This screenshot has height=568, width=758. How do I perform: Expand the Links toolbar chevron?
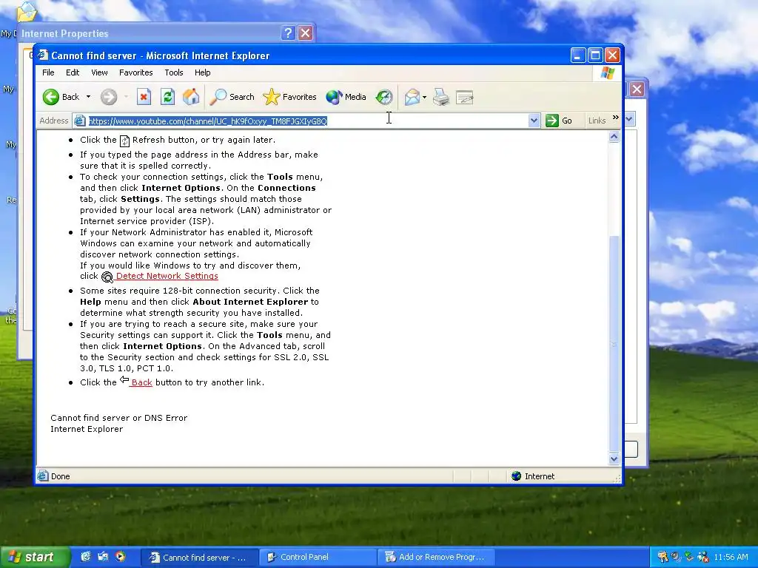click(x=615, y=118)
